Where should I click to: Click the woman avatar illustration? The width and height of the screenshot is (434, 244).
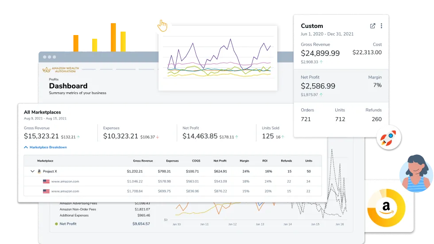416,173
